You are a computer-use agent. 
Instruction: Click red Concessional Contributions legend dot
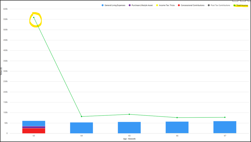pyautogui.click(x=179, y=5)
